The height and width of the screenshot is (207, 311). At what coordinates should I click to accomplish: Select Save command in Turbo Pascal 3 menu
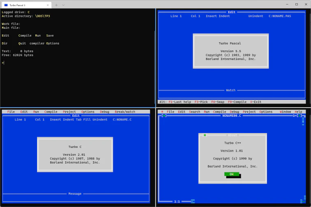pyautogui.click(x=50, y=35)
